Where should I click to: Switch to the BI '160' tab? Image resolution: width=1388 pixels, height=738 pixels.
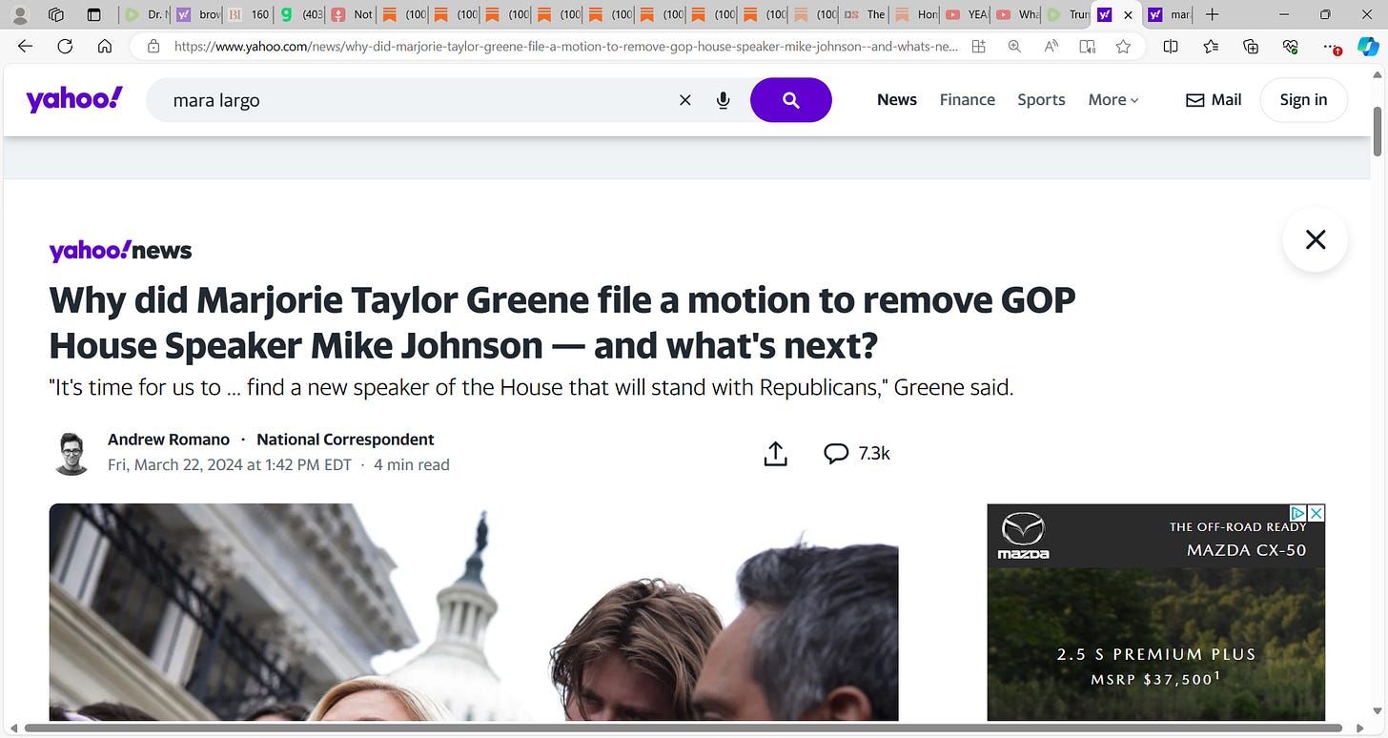click(250, 14)
